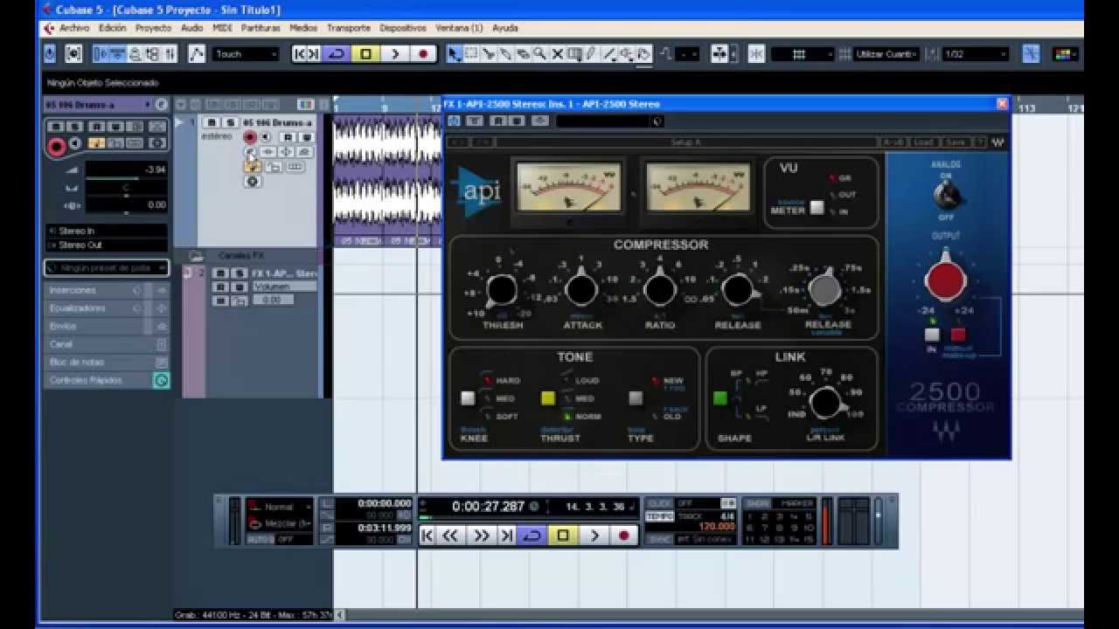Viewport: 1119px width, 629px height.
Task: Go to project end in transport panel
Action: pos(507,536)
